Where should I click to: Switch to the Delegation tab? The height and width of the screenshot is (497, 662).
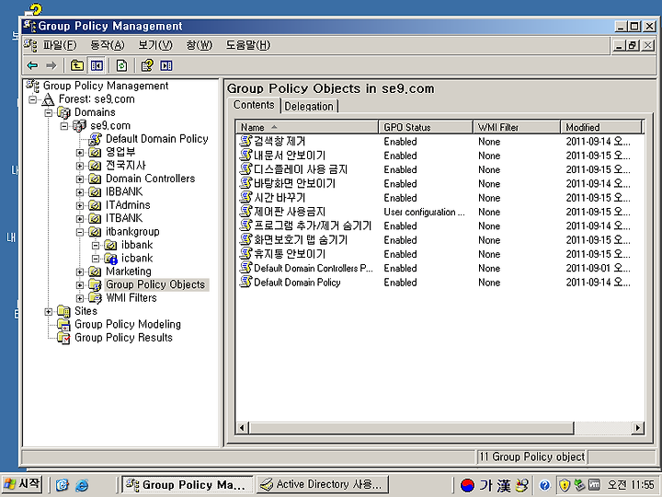[x=309, y=106]
